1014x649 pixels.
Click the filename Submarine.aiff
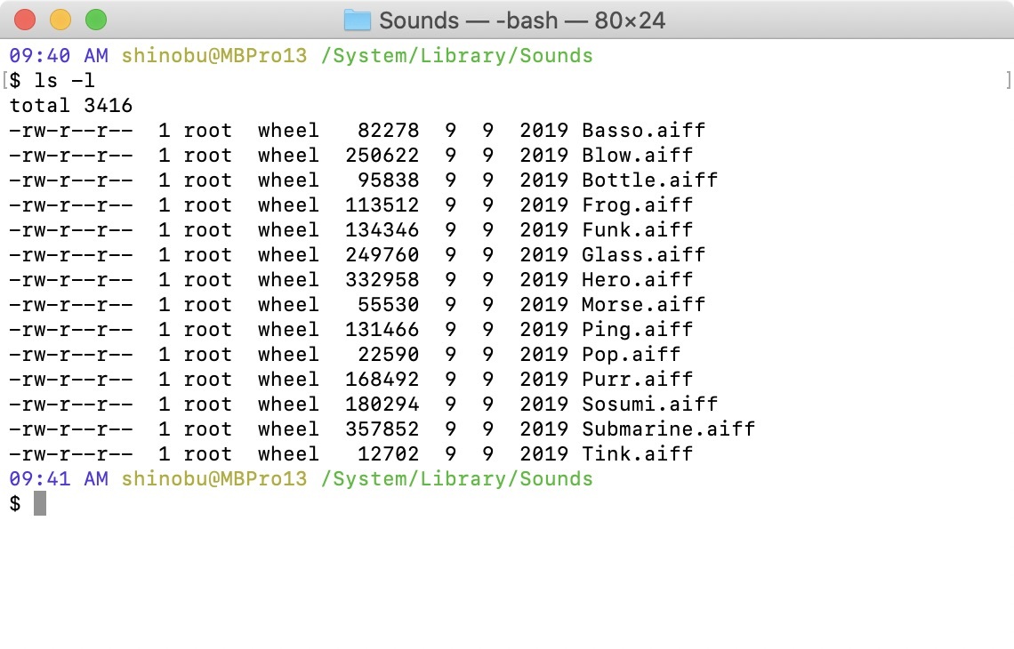pyautogui.click(x=669, y=429)
